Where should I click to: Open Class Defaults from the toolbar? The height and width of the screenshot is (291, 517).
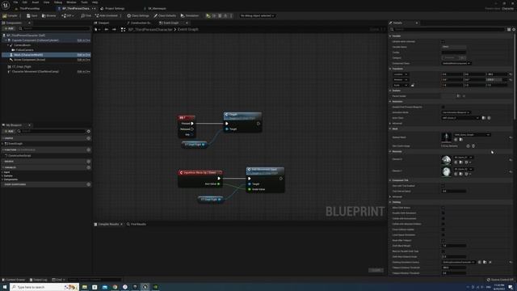click(165, 15)
